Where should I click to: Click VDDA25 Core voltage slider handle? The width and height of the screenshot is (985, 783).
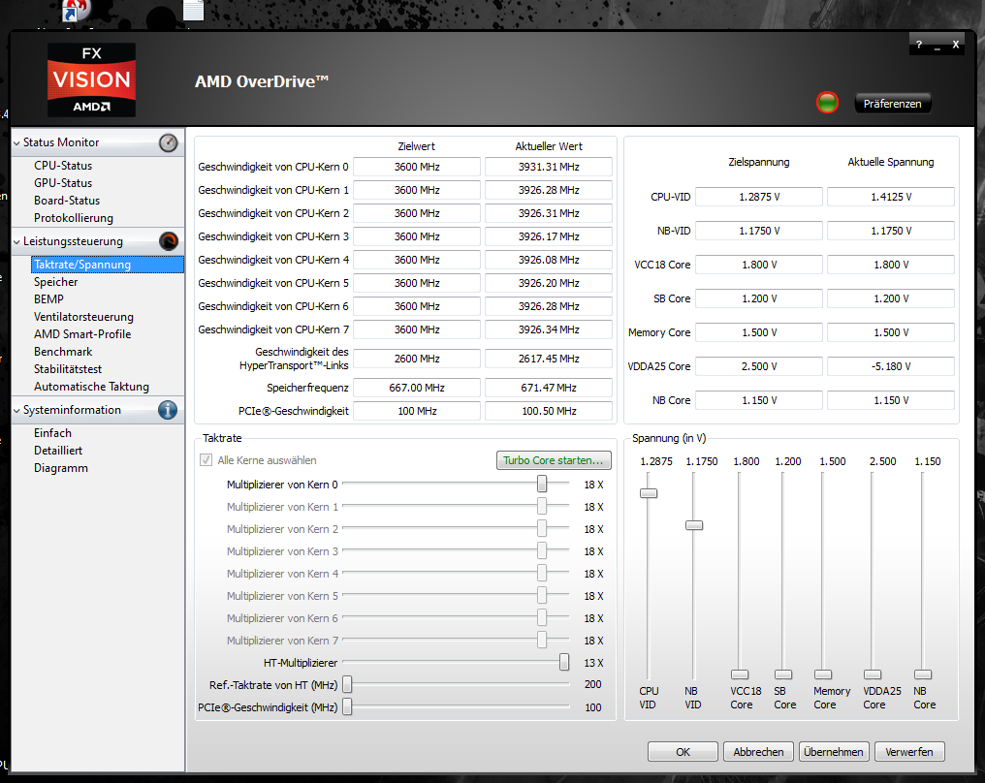tap(872, 674)
